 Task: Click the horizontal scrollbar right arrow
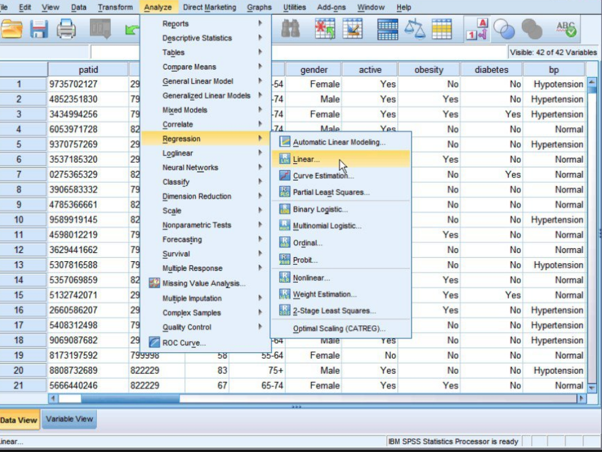tap(581, 399)
